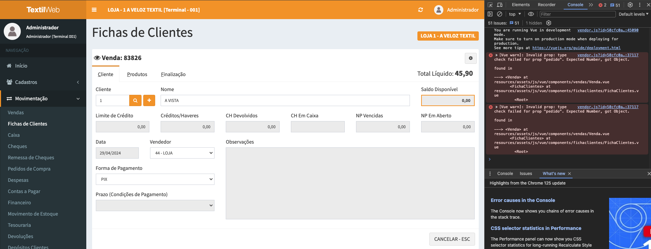Click the CANCELAR - ESC button

(x=452, y=239)
